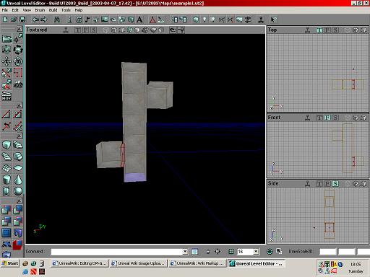370x277 pixels.
Task: Select Texture Pan mode
Action: [x=7, y=61]
